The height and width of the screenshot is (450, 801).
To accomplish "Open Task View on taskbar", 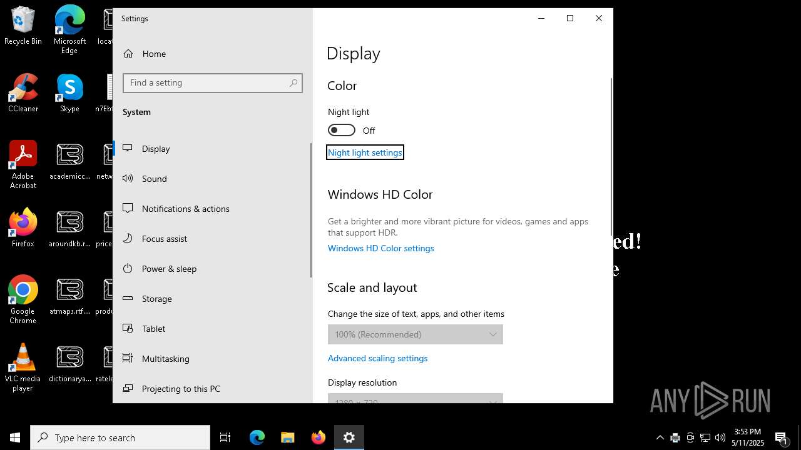I will pyautogui.click(x=225, y=437).
